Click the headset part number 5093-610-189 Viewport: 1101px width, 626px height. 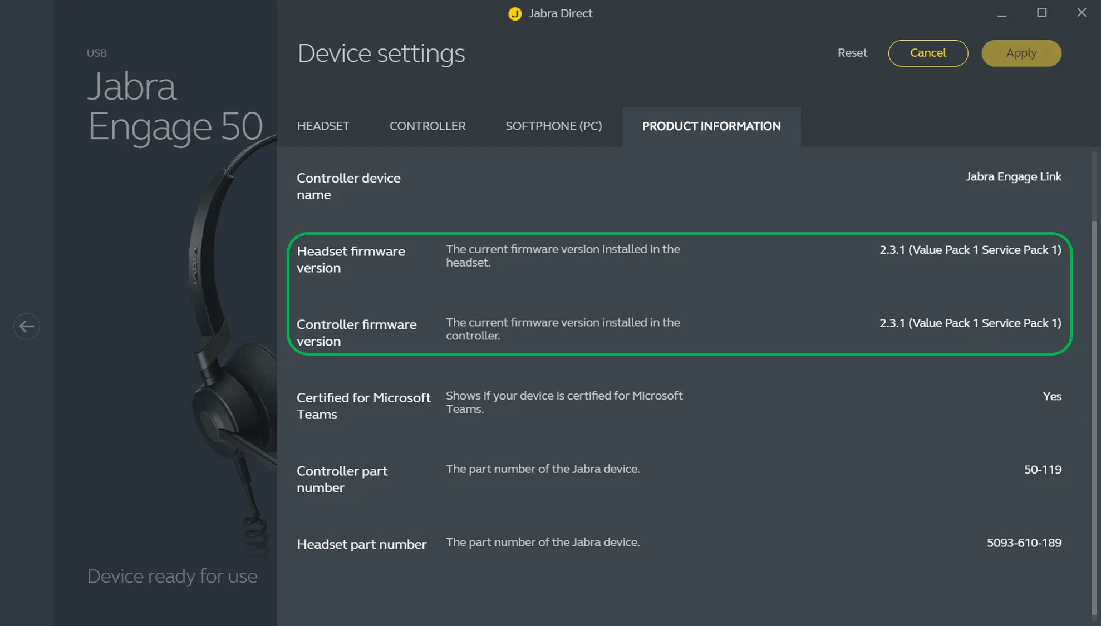coord(1024,543)
